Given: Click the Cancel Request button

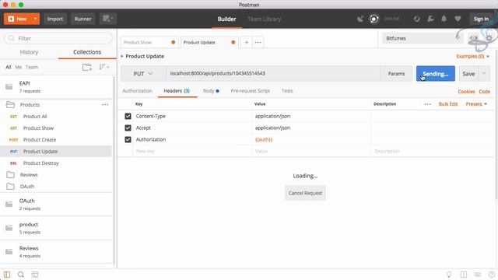Looking at the screenshot, I should tap(305, 193).
